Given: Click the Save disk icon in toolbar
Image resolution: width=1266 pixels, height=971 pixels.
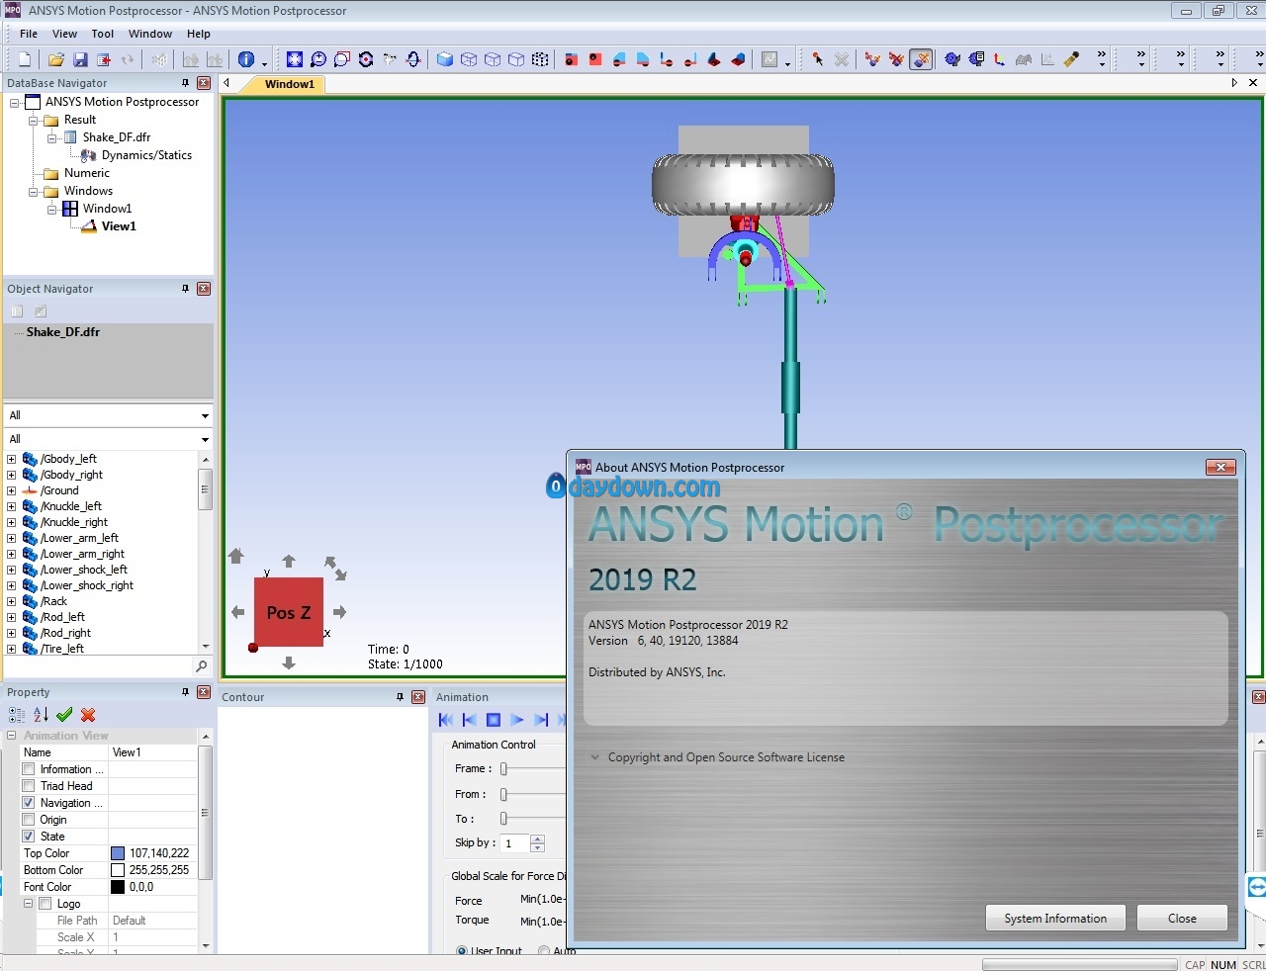Looking at the screenshot, I should point(80,59).
